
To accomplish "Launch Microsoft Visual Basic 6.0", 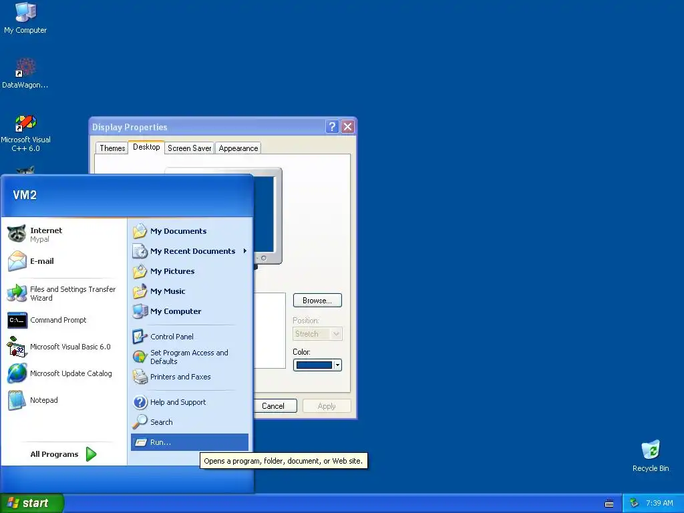I will tap(63, 347).
